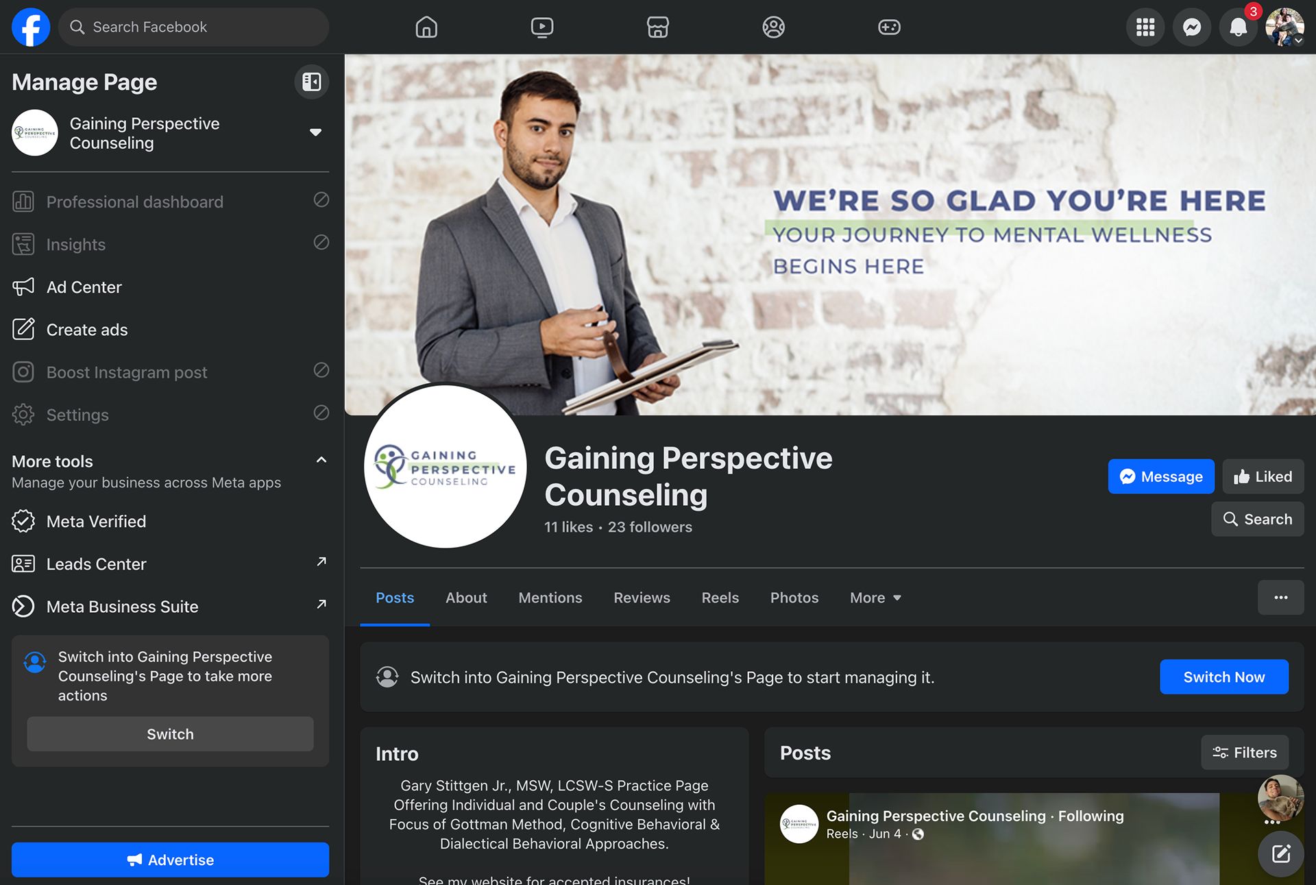
Task: Open the Create ads menu item
Action: point(170,329)
